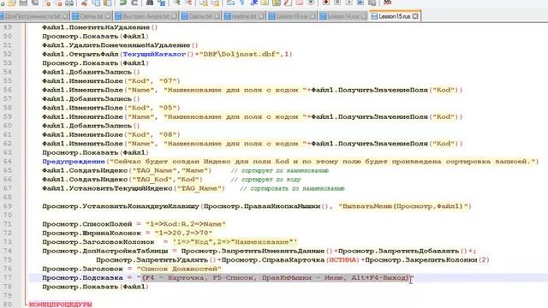Click the "DBF\Doljnost.dbf" string
The height and width of the screenshot is (308, 548).
tap(240, 54)
